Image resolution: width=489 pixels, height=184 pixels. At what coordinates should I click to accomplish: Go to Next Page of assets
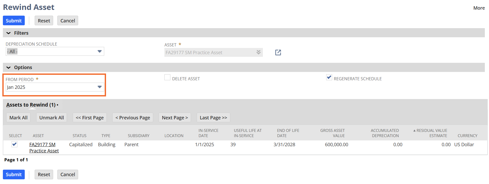click(175, 118)
